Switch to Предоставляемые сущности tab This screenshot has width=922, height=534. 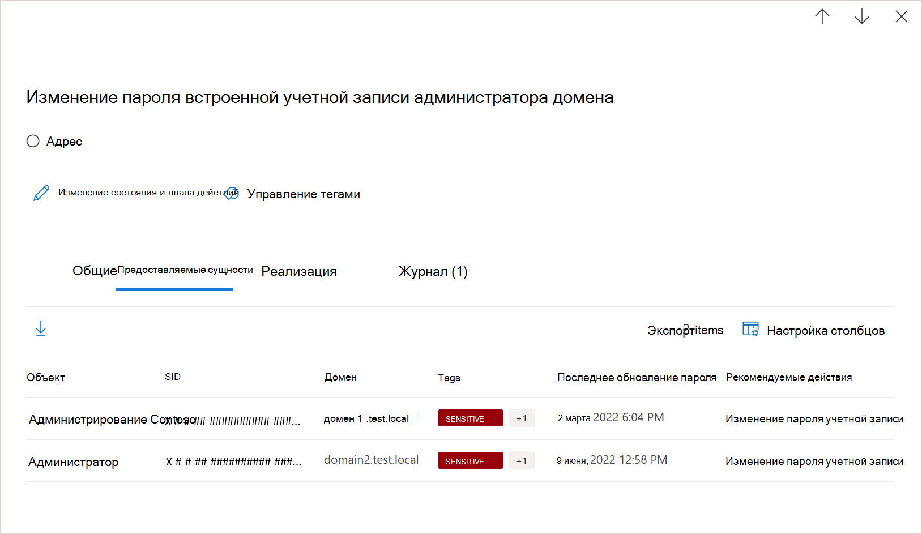pos(185,270)
